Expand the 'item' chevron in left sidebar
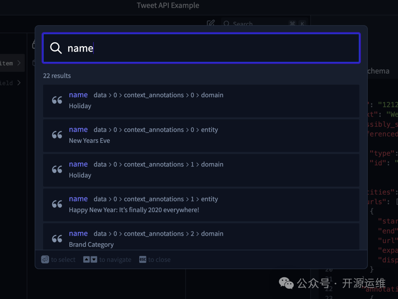Image resolution: width=398 pixels, height=299 pixels. click(19, 63)
